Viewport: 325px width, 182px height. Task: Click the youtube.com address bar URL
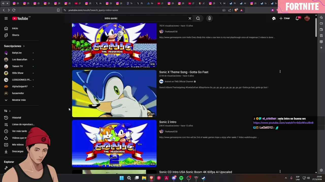[93, 10]
